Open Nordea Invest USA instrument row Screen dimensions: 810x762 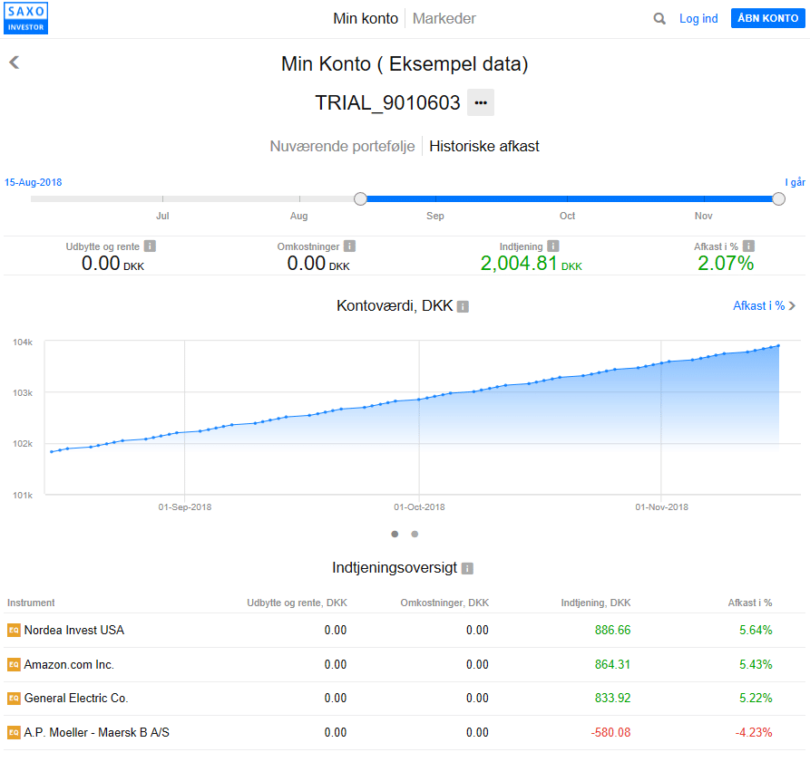[405, 630]
